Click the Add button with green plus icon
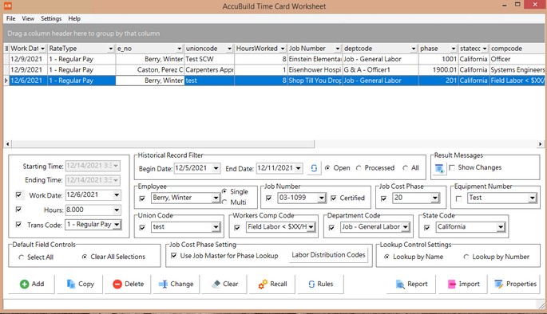 pyautogui.click(x=32, y=284)
